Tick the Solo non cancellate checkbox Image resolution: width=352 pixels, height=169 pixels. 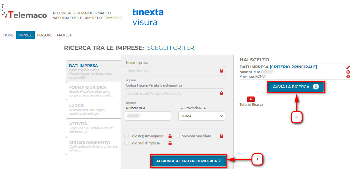click(x=178, y=136)
